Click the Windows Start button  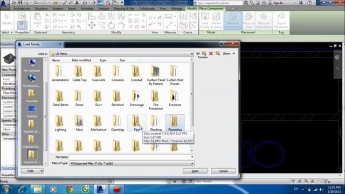click(x=6, y=189)
